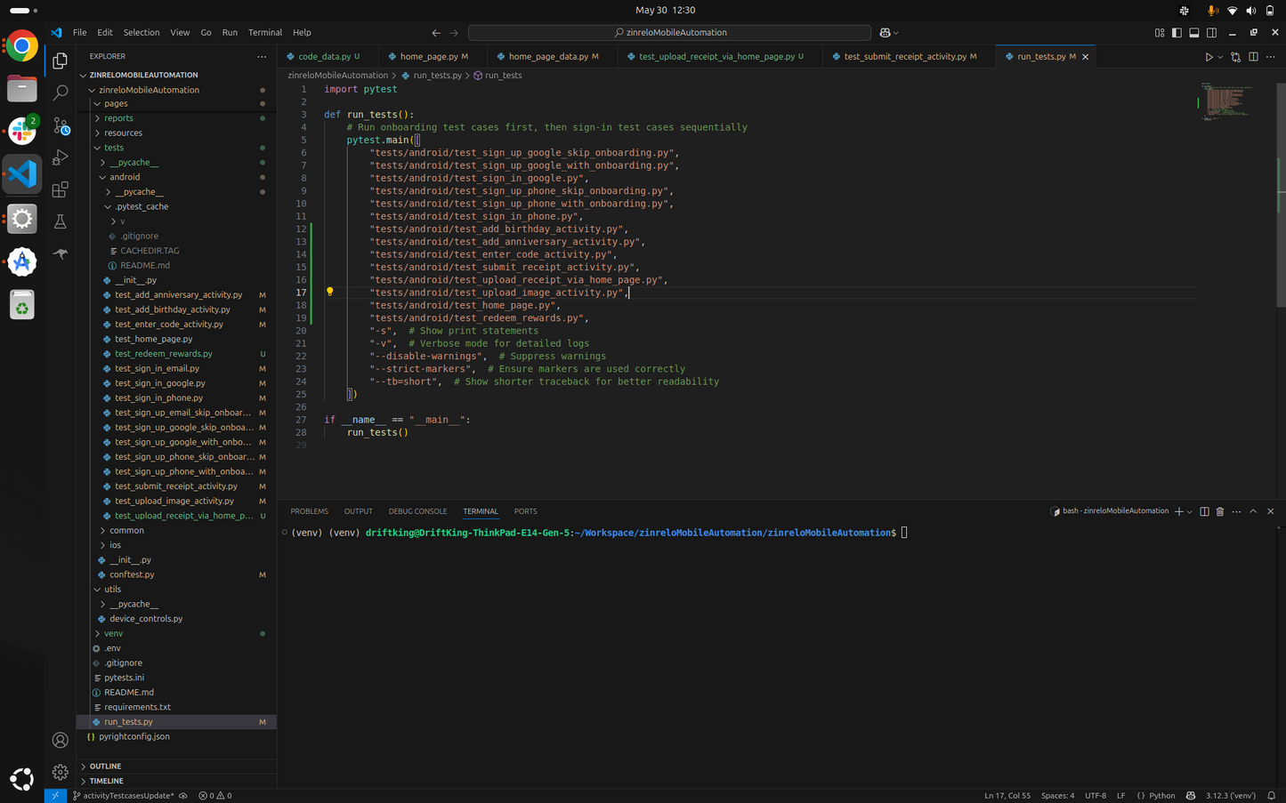Open the Run and Debug view
Viewport: 1286px width, 803px height.
61,157
